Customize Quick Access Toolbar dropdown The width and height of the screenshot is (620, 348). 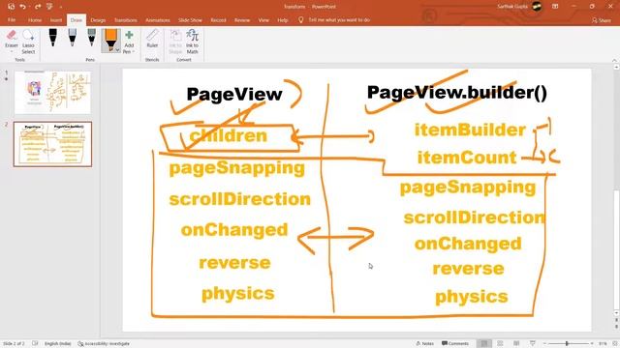click(60, 7)
